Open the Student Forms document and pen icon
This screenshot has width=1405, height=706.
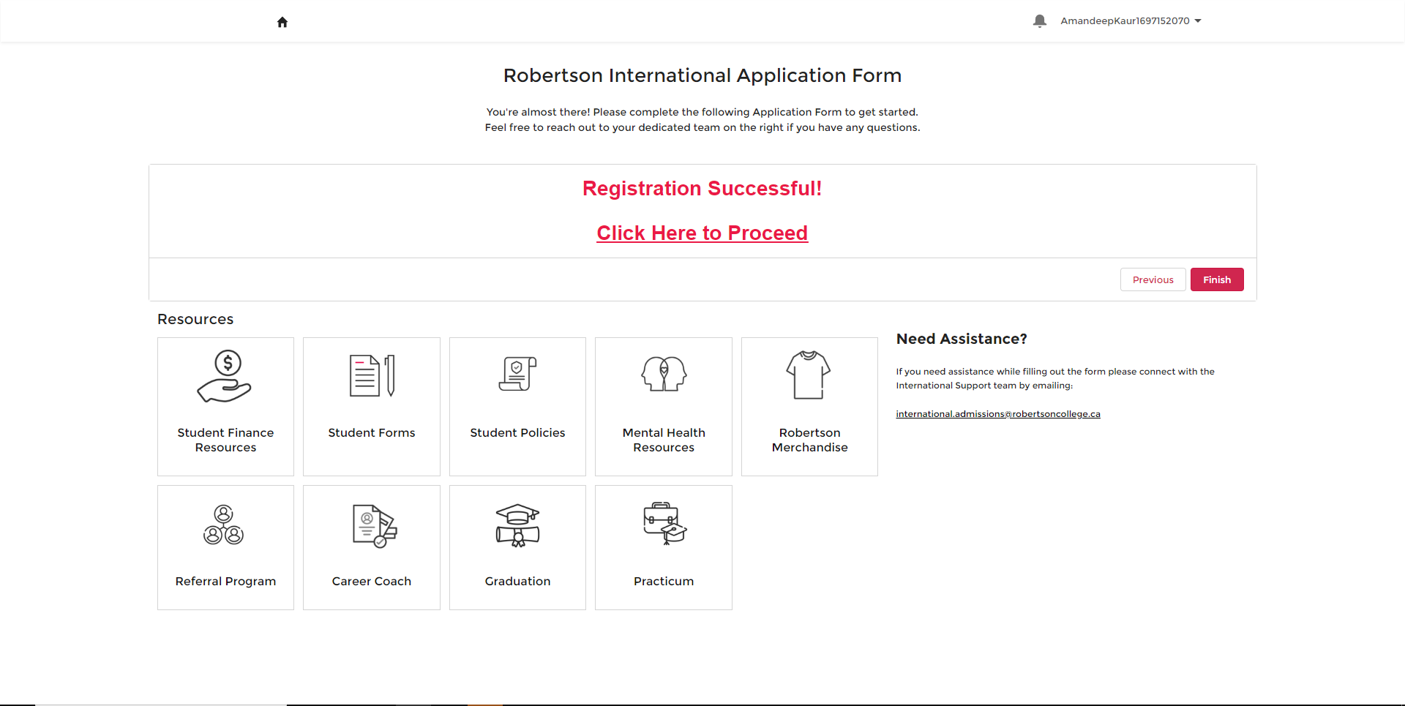[x=372, y=375]
